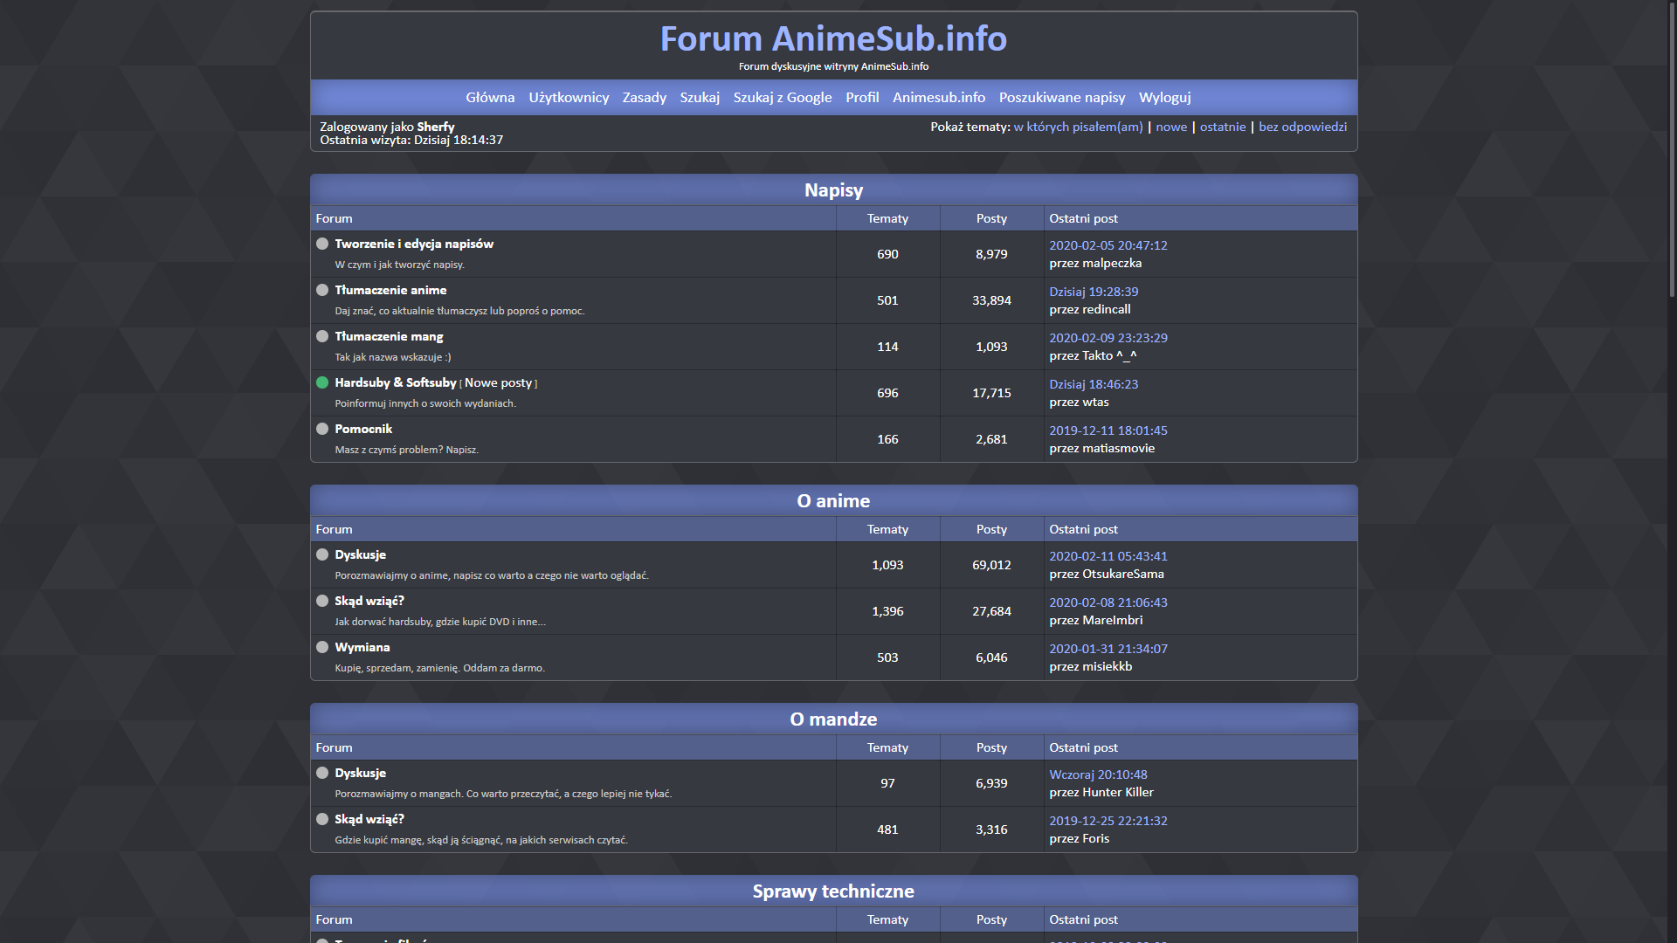Click the status icon beside Tworzenie i edycja napisów
Viewport: 1677px width, 943px height.
[x=322, y=244]
